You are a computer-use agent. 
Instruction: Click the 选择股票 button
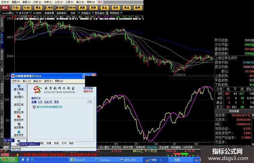point(49,13)
